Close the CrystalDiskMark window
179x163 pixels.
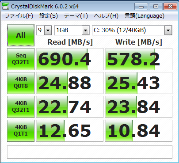click(x=170, y=7)
